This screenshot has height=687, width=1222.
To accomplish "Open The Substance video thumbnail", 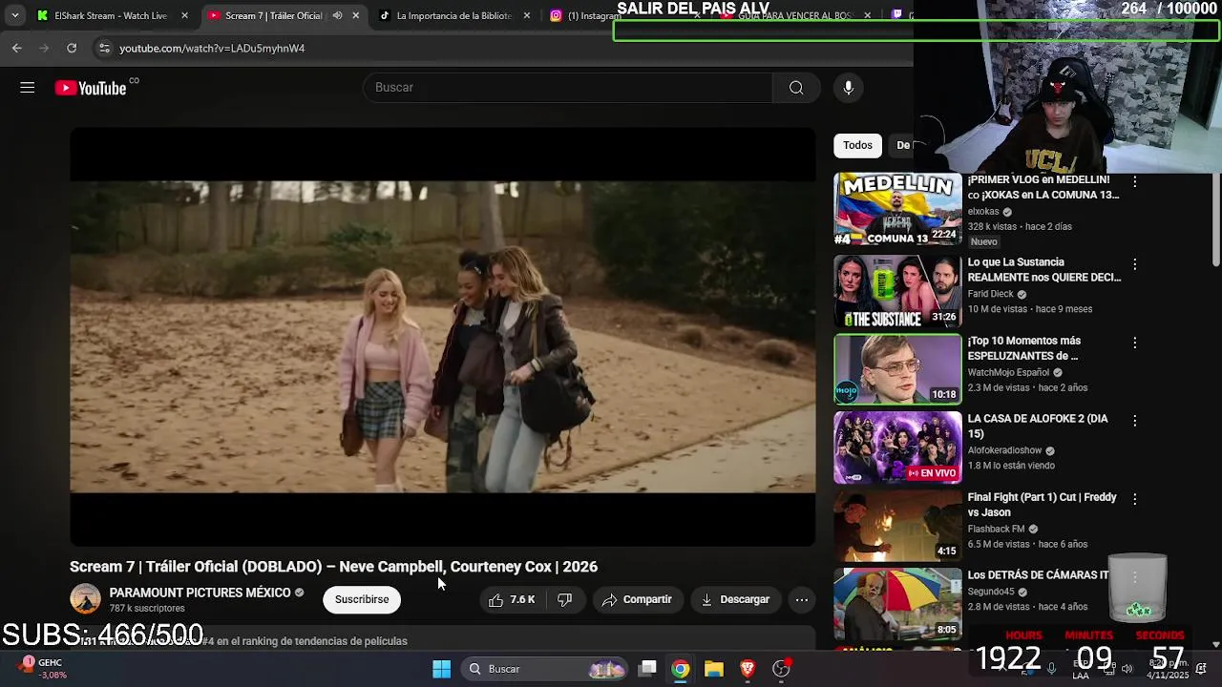I will (897, 291).
